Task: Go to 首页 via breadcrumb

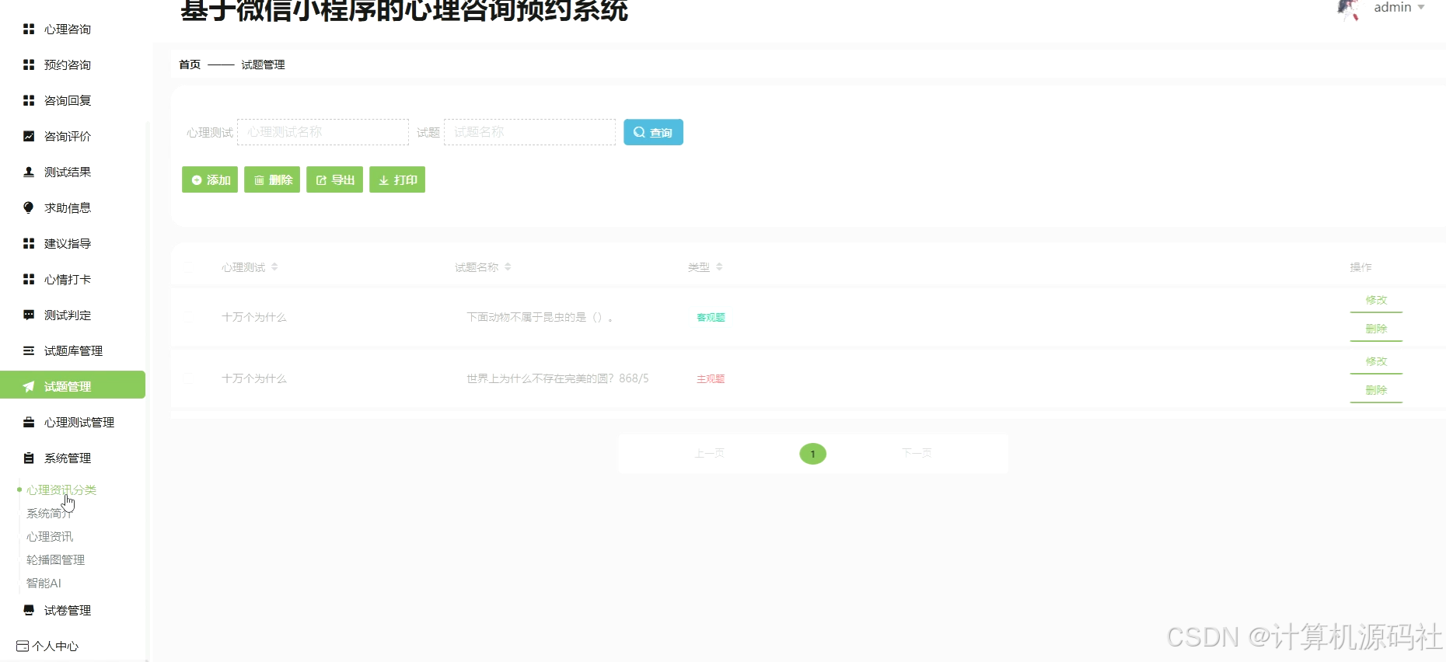Action: [x=190, y=64]
